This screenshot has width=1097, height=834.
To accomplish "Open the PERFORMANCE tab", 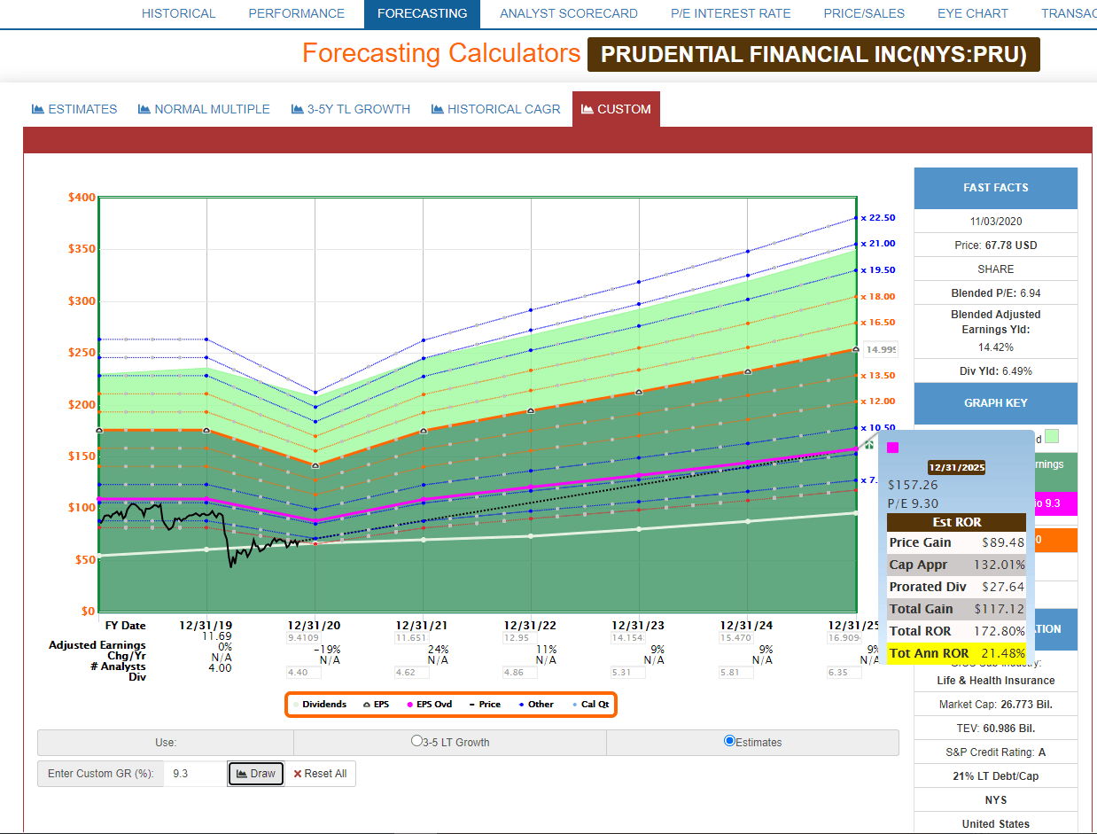I will tap(296, 13).
